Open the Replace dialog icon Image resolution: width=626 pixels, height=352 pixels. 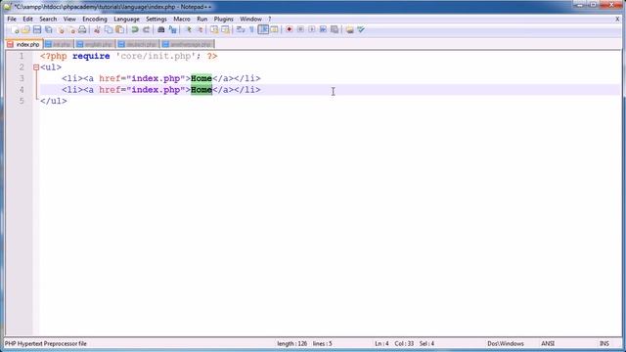pyautogui.click(x=172, y=30)
